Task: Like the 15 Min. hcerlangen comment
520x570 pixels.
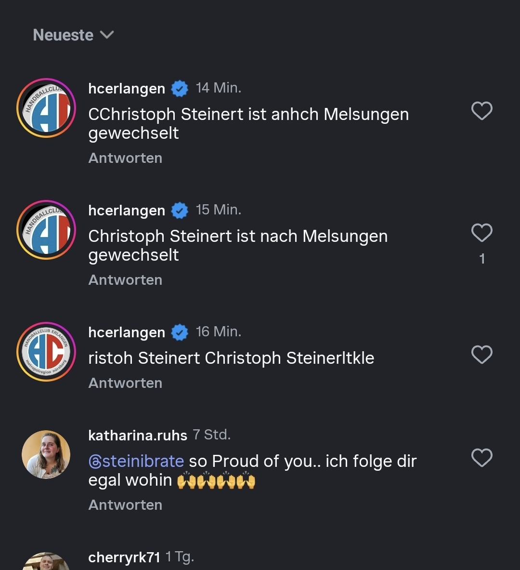Action: coord(481,233)
